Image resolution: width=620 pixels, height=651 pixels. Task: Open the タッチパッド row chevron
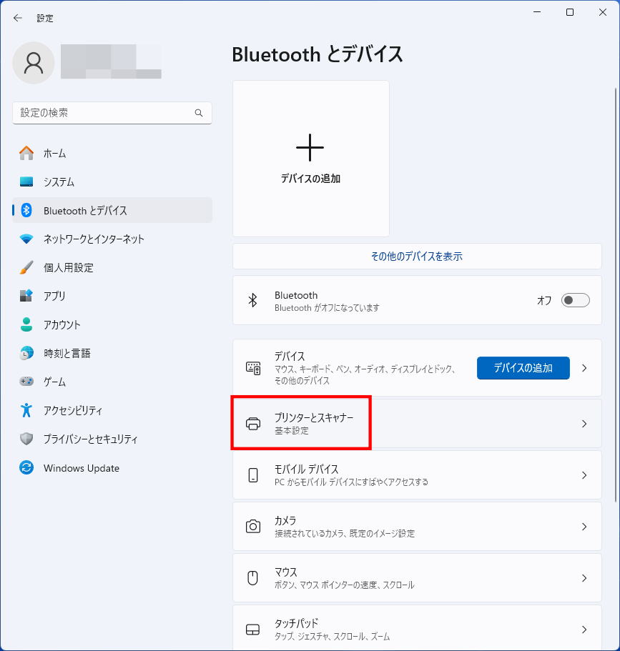[x=584, y=630]
